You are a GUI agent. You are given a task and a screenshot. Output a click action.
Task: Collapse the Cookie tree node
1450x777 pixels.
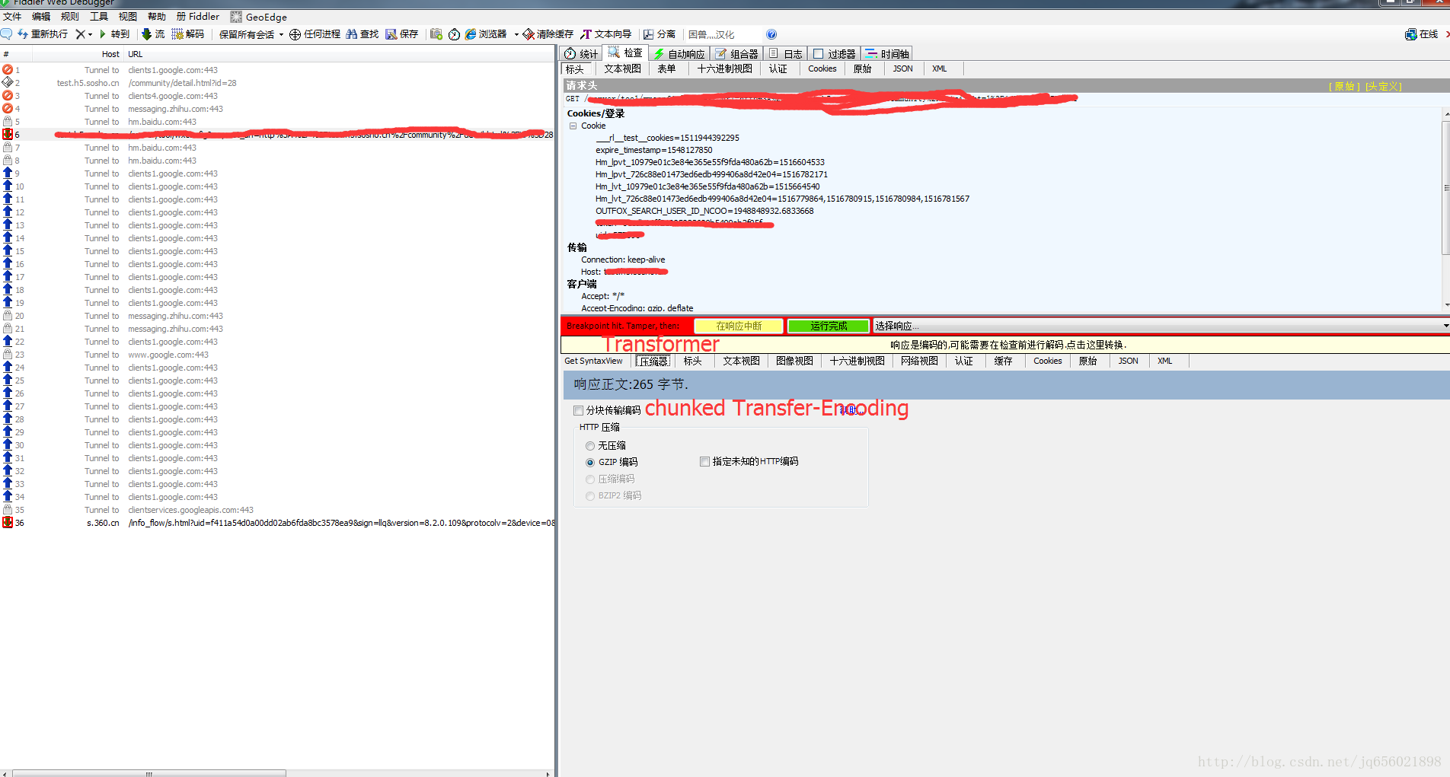pyautogui.click(x=573, y=126)
